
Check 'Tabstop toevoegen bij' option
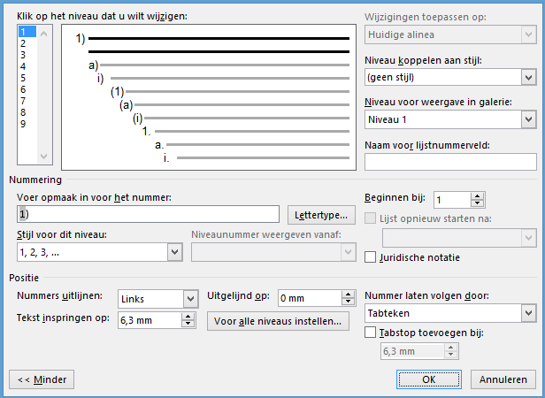[372, 333]
